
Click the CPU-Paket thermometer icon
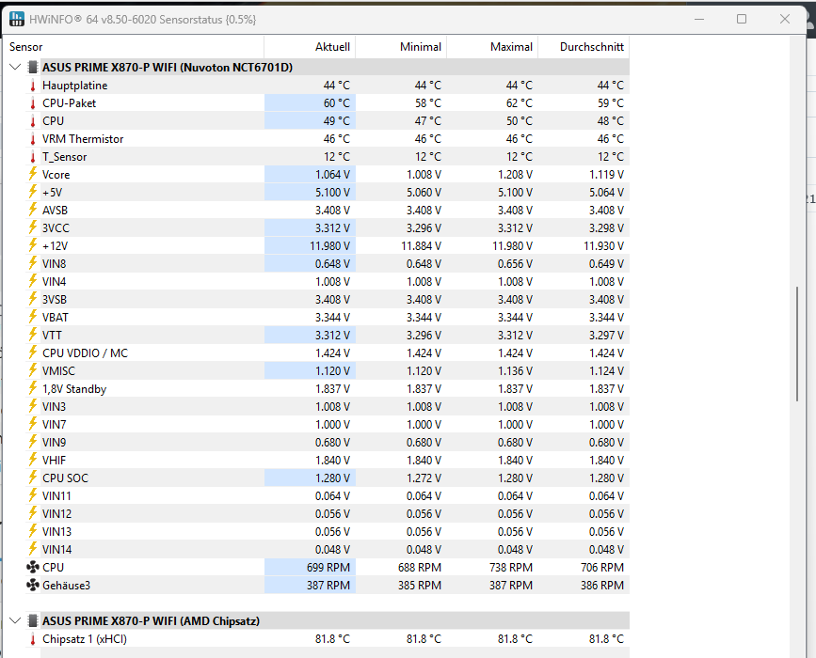click(33, 102)
